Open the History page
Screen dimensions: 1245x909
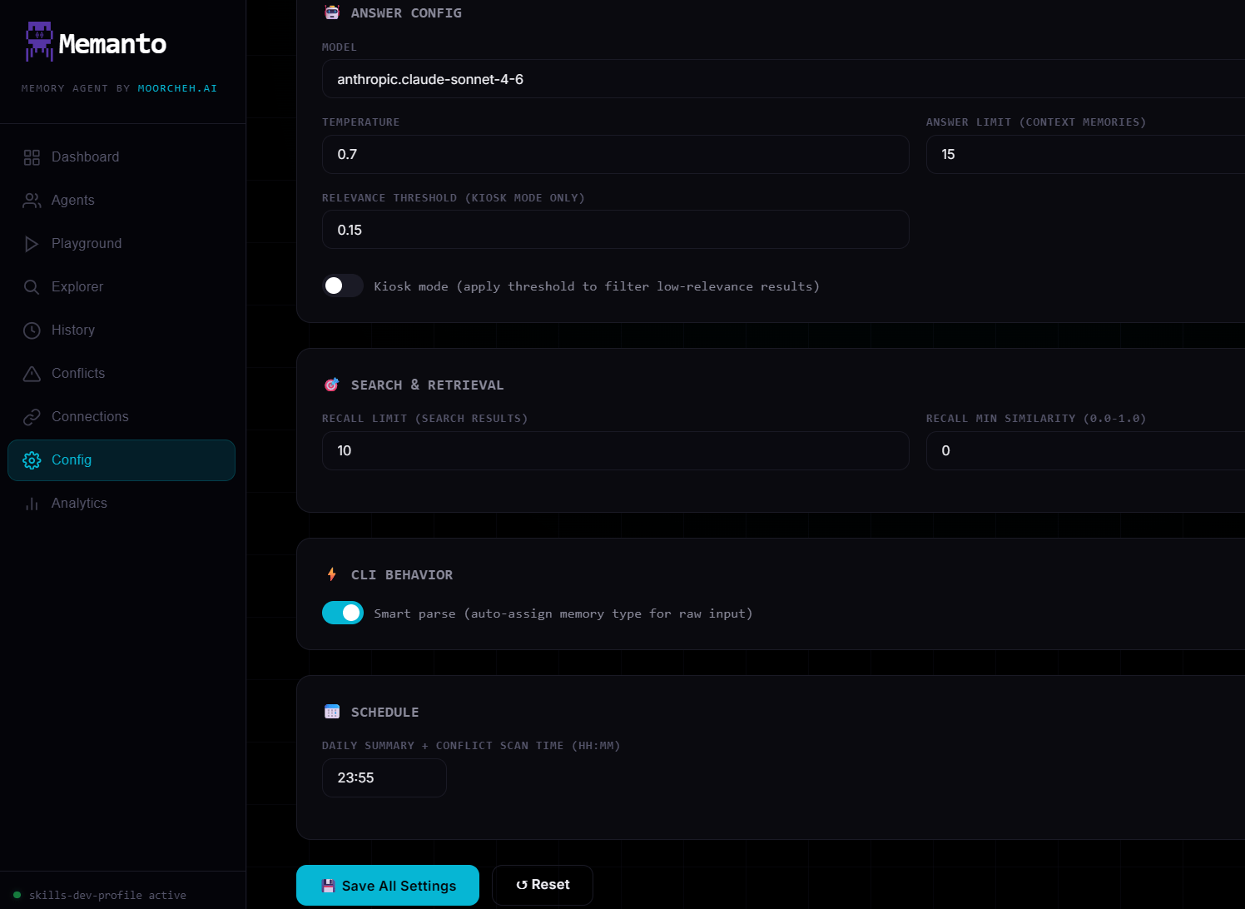(122, 330)
